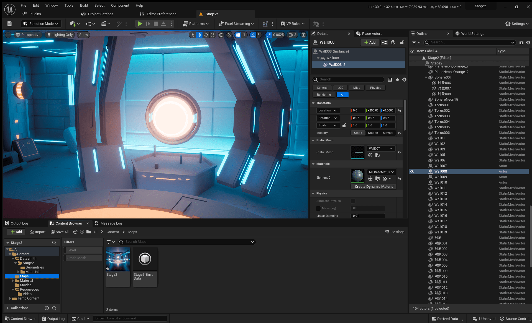Toggle grid snapping icon in viewport
Viewport: 532px width, 323px height.
[x=238, y=35]
